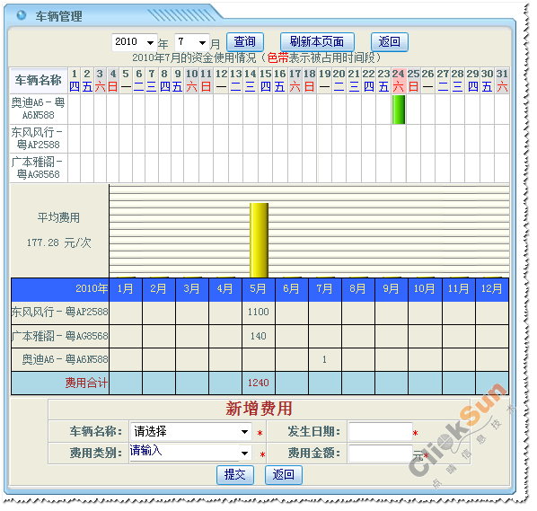Viewport: 537px width, 511px height.
Task: Click the blue globe icon beside 车辆管理
Action: [22, 15]
